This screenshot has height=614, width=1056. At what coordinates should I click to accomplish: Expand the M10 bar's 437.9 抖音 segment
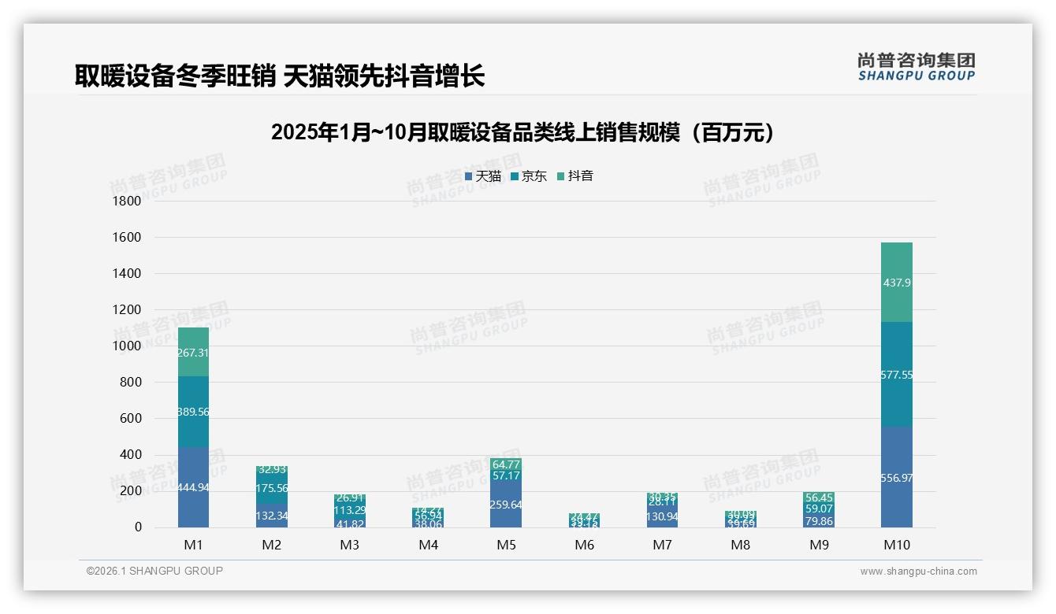898,283
